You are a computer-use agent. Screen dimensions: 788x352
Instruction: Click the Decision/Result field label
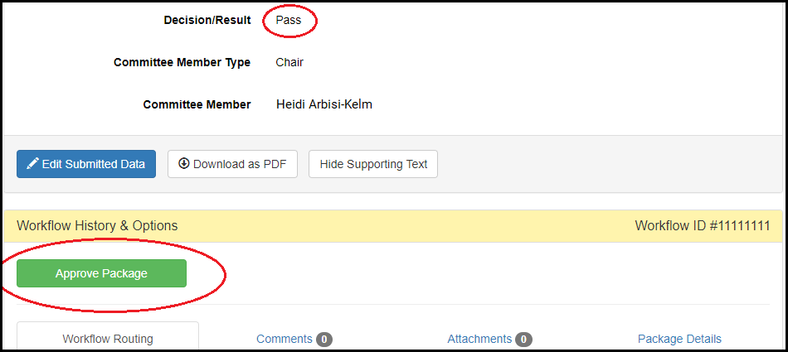[207, 20]
